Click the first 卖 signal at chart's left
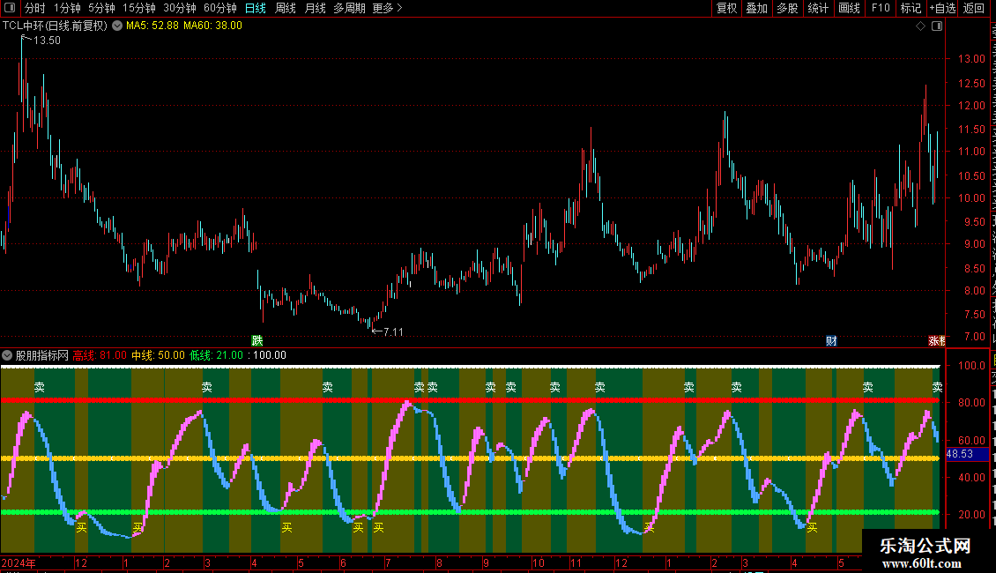This screenshot has height=573, width=996. coord(40,387)
